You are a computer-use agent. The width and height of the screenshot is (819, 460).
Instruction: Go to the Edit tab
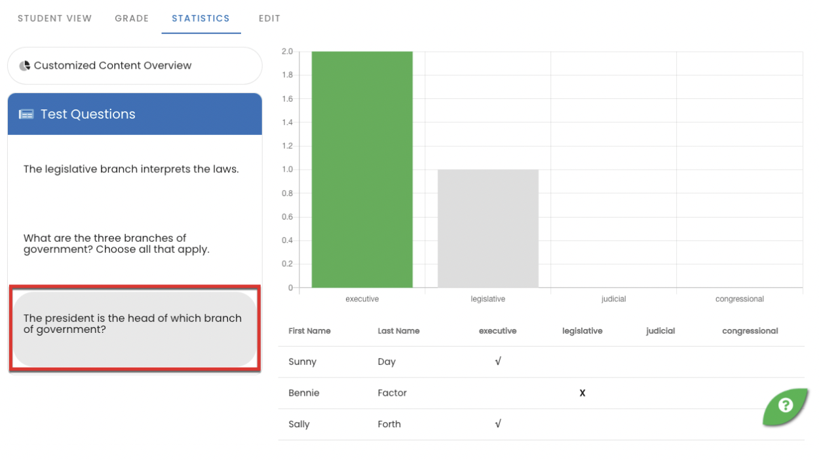point(269,18)
